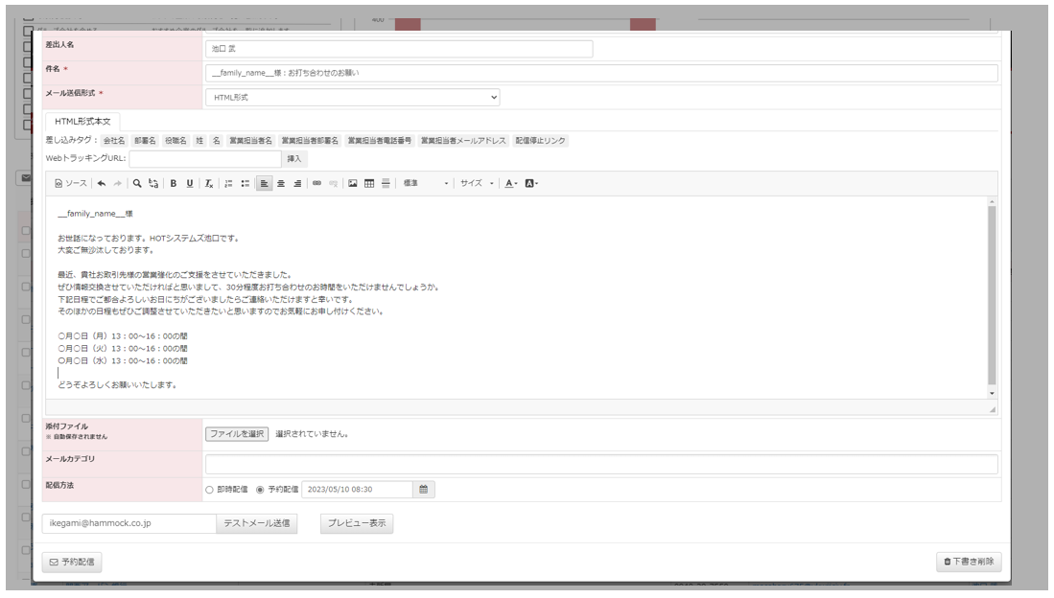The height and width of the screenshot is (598, 1054).
Task: Remove text formatting
Action: 209,183
